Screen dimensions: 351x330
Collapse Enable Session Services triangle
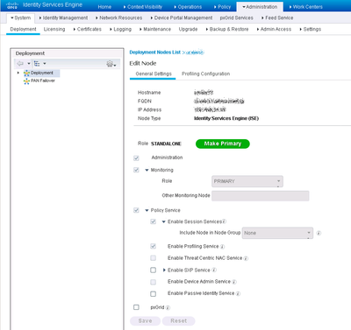point(164,221)
